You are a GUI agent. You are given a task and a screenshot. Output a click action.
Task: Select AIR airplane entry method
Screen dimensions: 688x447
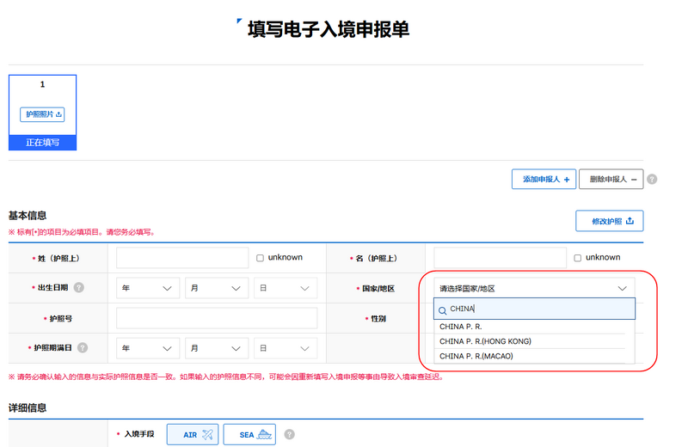193,435
